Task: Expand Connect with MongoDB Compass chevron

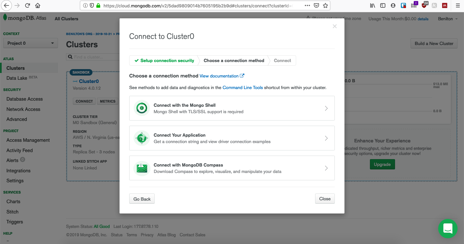Action: click(326, 168)
